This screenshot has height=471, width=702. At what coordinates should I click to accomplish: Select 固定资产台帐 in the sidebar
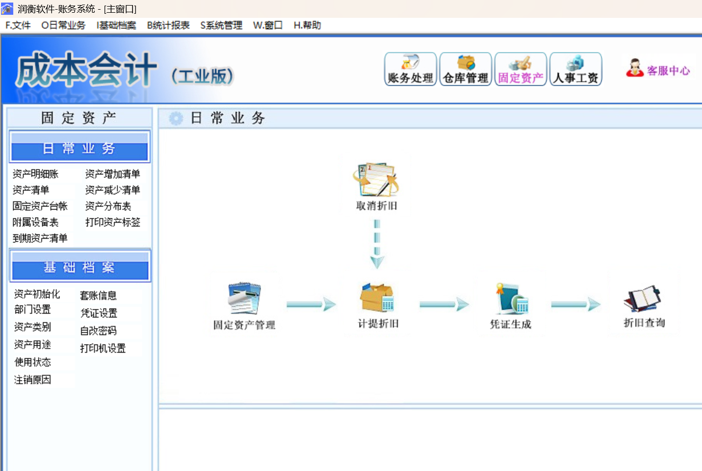click(40, 206)
